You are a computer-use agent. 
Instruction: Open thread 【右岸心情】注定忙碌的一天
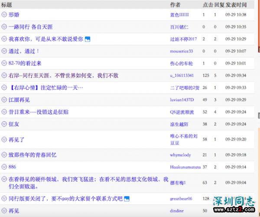click(x=46, y=87)
